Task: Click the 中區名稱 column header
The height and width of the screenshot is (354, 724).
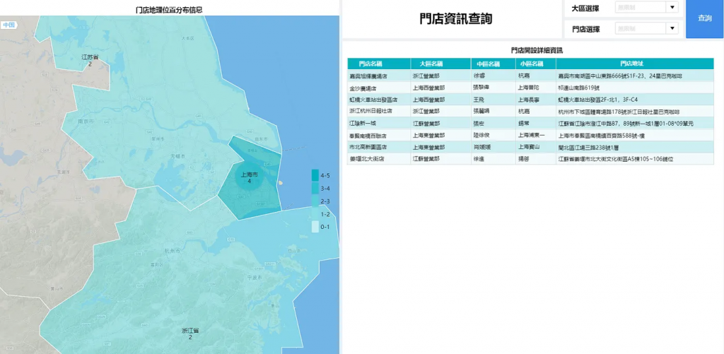Action: tap(493, 64)
